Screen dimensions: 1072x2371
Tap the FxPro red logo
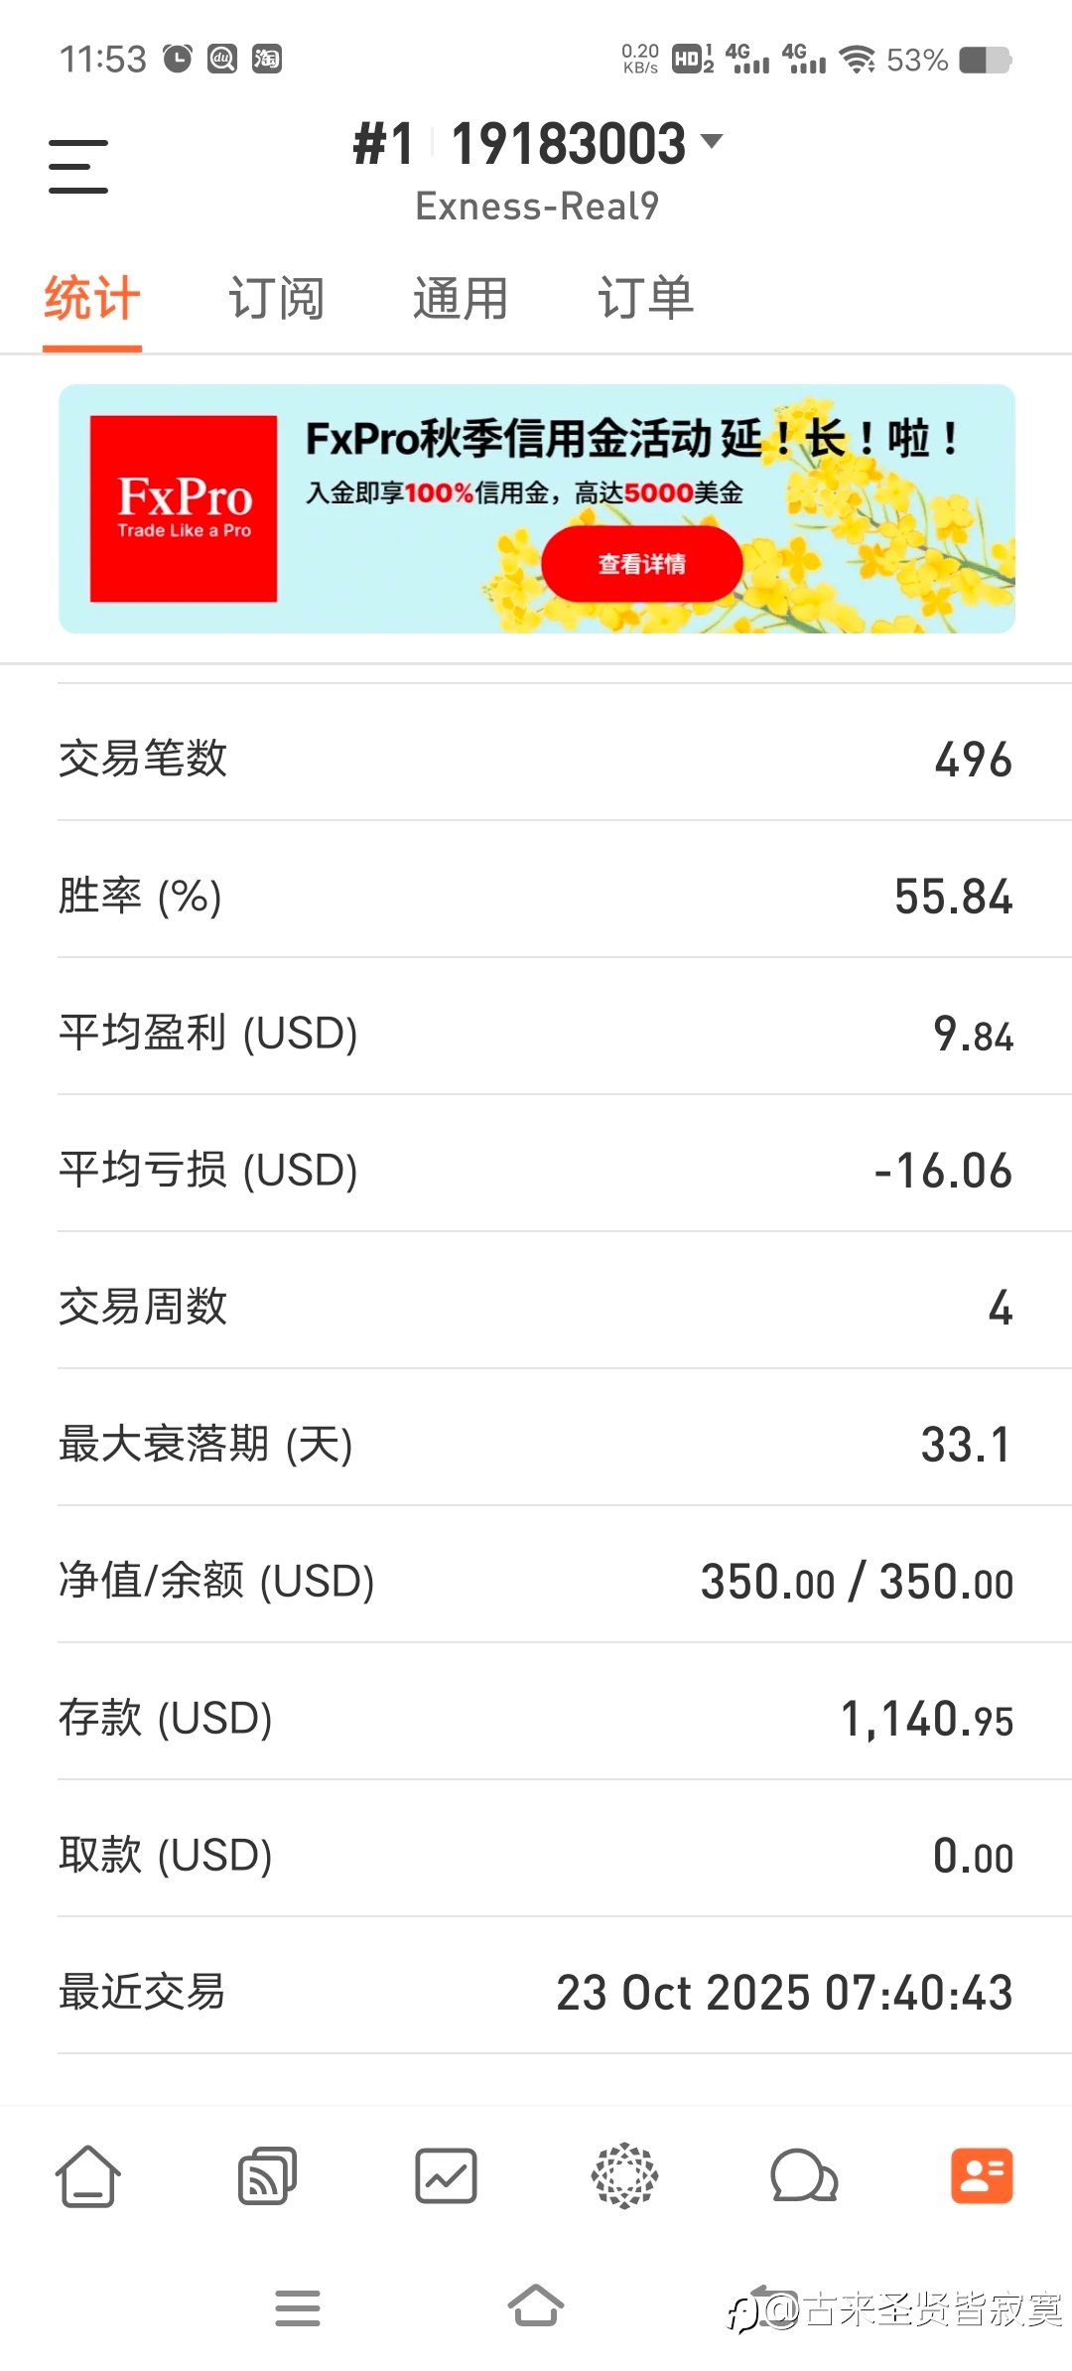tap(184, 508)
